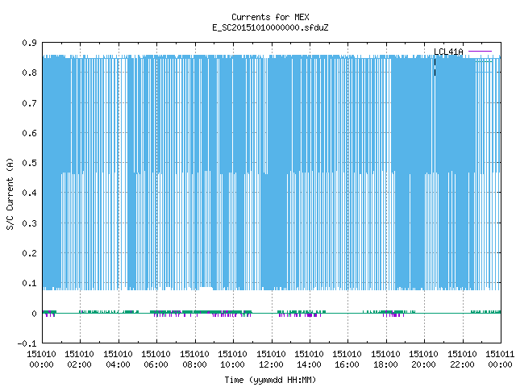
Task: Click the 12:00 time tick label
Action: click(x=271, y=364)
